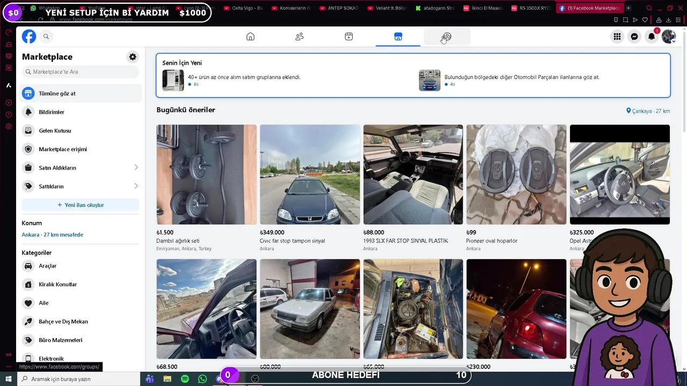Open Pioneer oval hoparlör listing photo
This screenshot has width=687, height=386.
tap(516, 175)
